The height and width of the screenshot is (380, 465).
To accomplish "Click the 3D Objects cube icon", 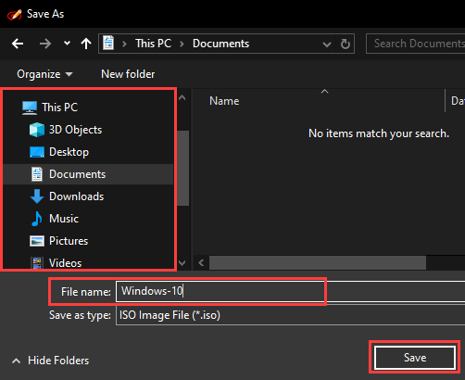I will [x=37, y=130].
